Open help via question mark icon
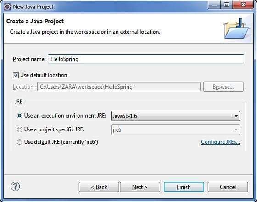The width and height of the screenshot is (257, 202). click(15, 186)
